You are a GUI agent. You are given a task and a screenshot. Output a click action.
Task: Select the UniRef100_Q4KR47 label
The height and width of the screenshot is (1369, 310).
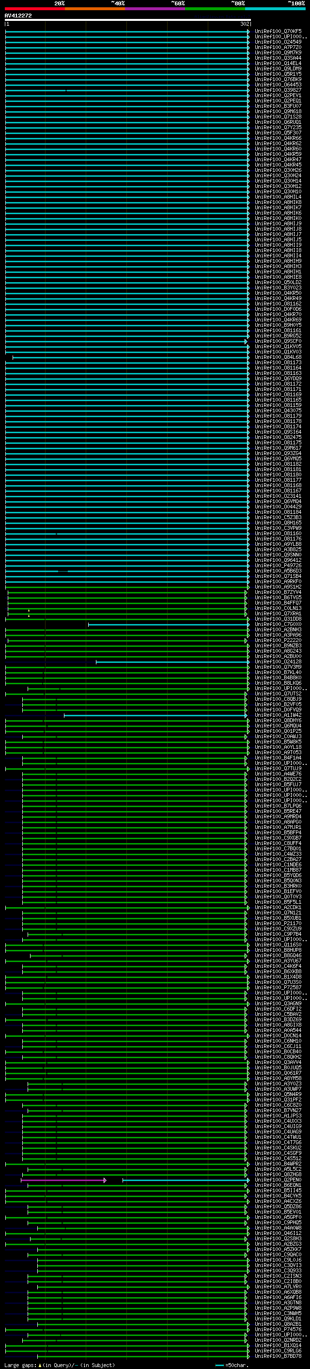278,159
